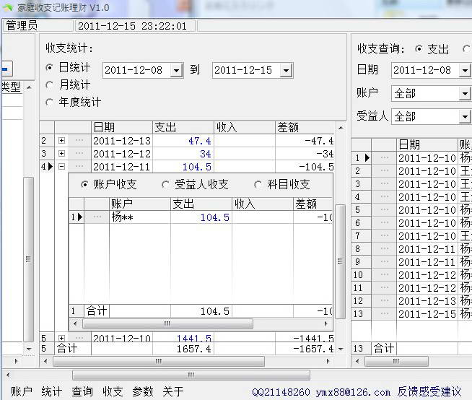The width and height of the screenshot is (472, 400).
Task: Open the 受益人 全部 dropdown
Action: (x=465, y=116)
